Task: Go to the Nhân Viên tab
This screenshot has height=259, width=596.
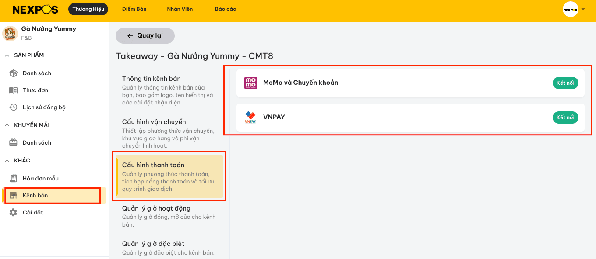Action: tap(180, 9)
